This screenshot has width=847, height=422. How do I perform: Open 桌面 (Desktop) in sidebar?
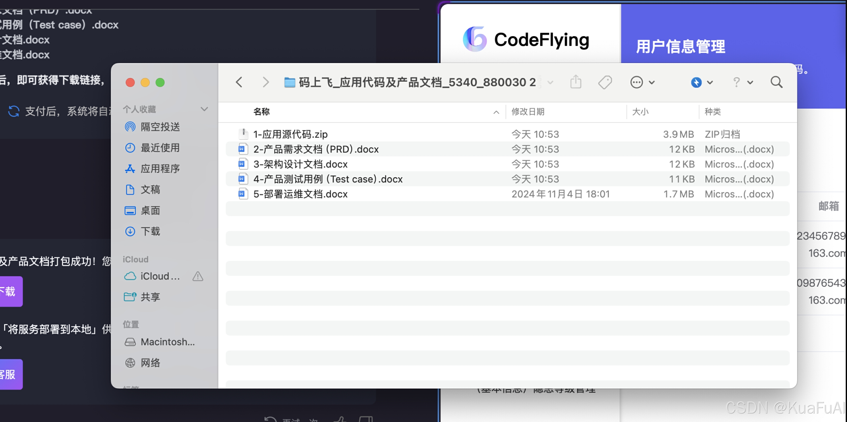coord(150,210)
